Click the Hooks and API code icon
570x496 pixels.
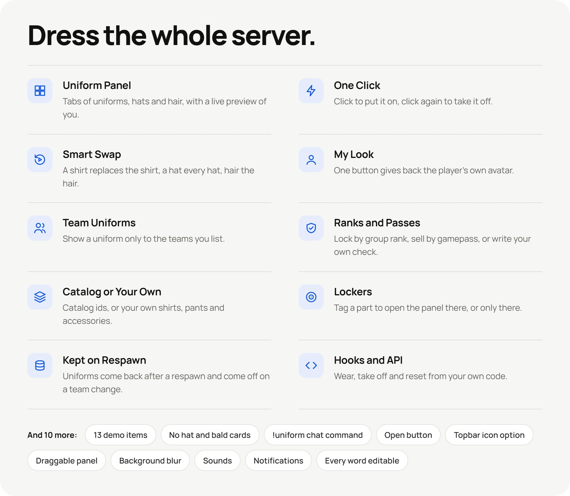(311, 365)
